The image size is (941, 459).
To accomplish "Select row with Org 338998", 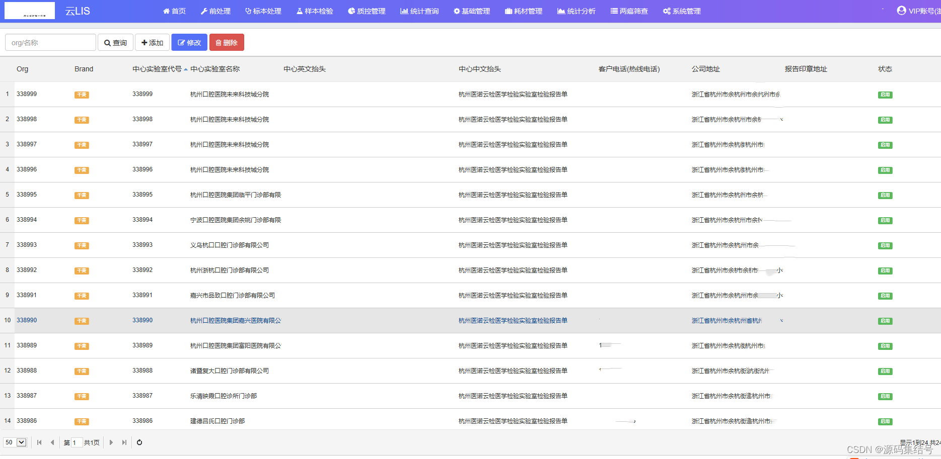I will tap(470, 119).
